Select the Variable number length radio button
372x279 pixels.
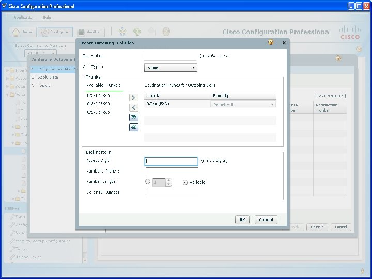[185, 182]
